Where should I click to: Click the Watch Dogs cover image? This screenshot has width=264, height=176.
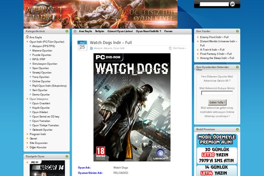(x=132, y=107)
